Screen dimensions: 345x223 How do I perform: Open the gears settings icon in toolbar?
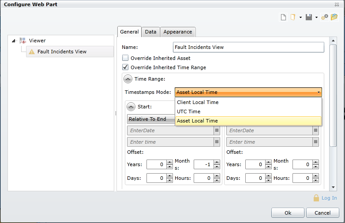coord(325,17)
